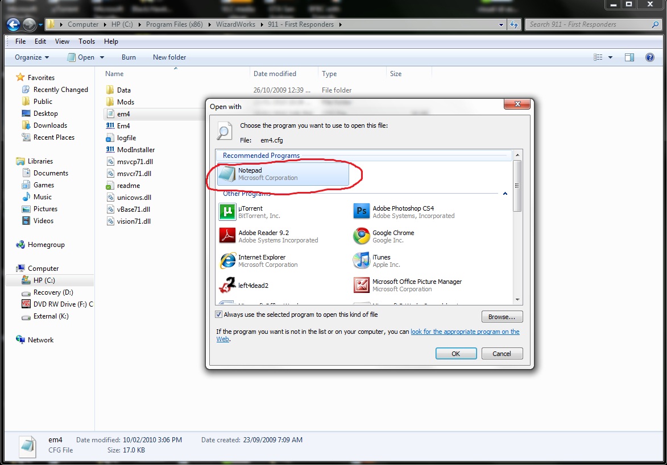Open Recovery (D:) drive
The image size is (667, 465).
click(53, 292)
